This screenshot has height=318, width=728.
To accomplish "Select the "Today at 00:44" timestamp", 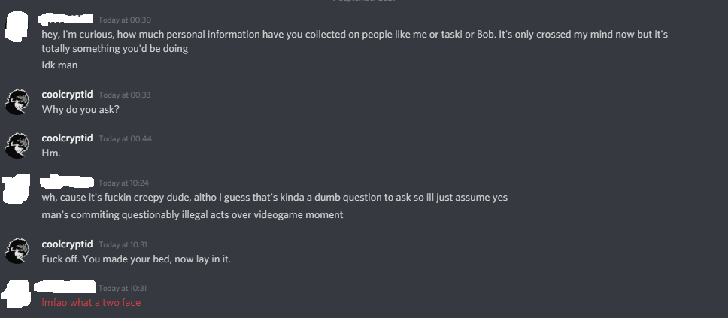I will [x=124, y=139].
